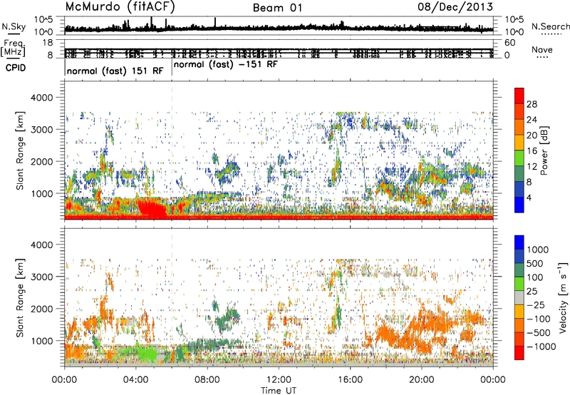Select 'normal (fast) -151 RF' mode label
Viewport: 570px width, 395px height.
click(225, 65)
